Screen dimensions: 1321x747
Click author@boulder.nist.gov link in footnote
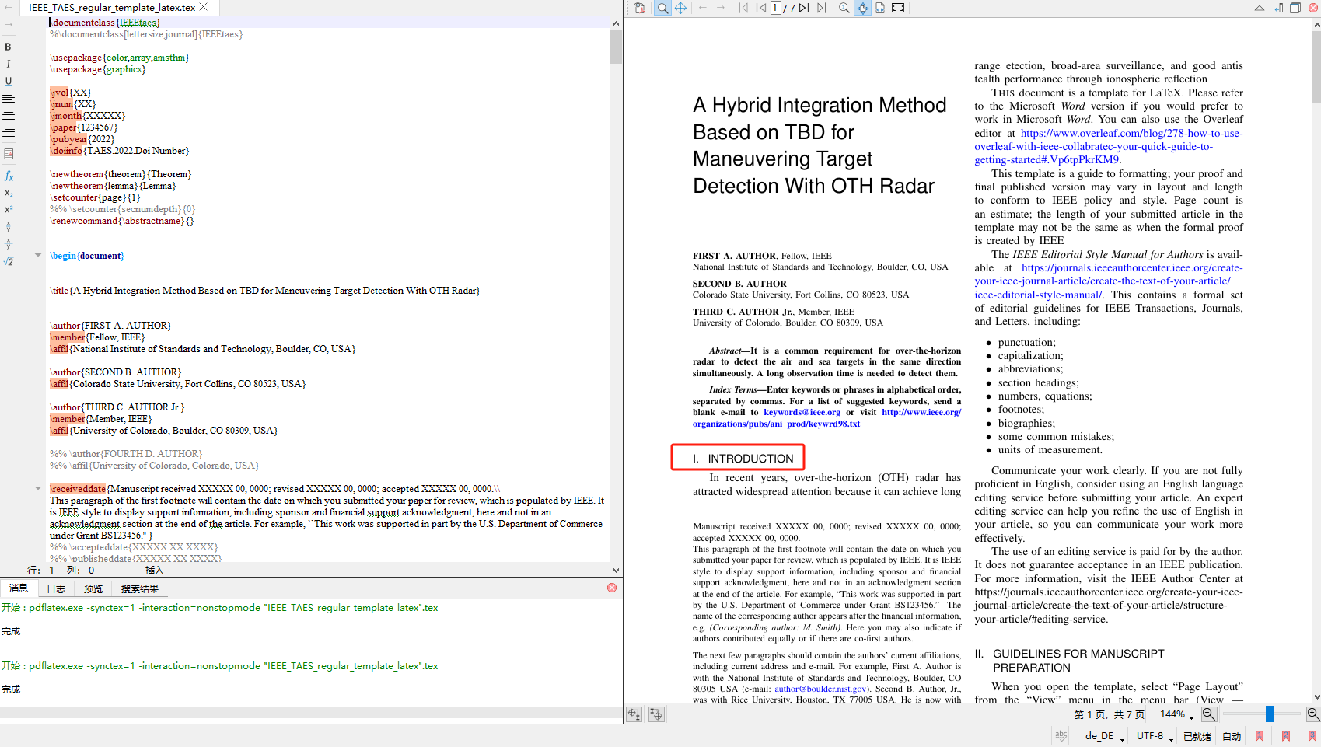[x=820, y=689]
